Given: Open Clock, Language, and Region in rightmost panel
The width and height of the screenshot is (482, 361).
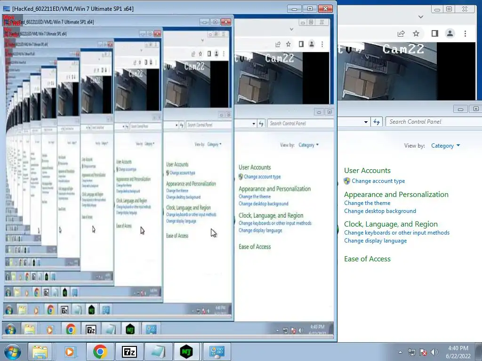Looking at the screenshot, I should pos(391,224).
